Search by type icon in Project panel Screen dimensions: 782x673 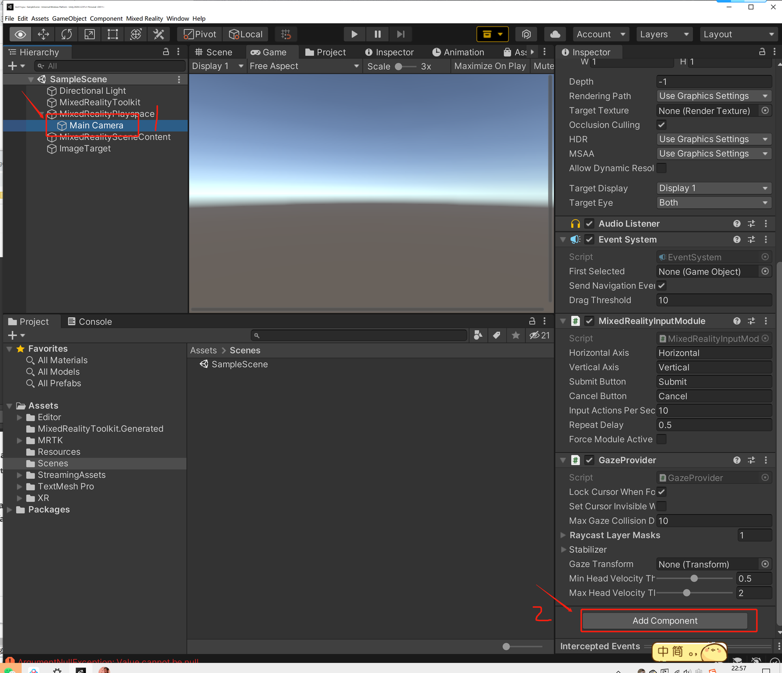point(478,335)
